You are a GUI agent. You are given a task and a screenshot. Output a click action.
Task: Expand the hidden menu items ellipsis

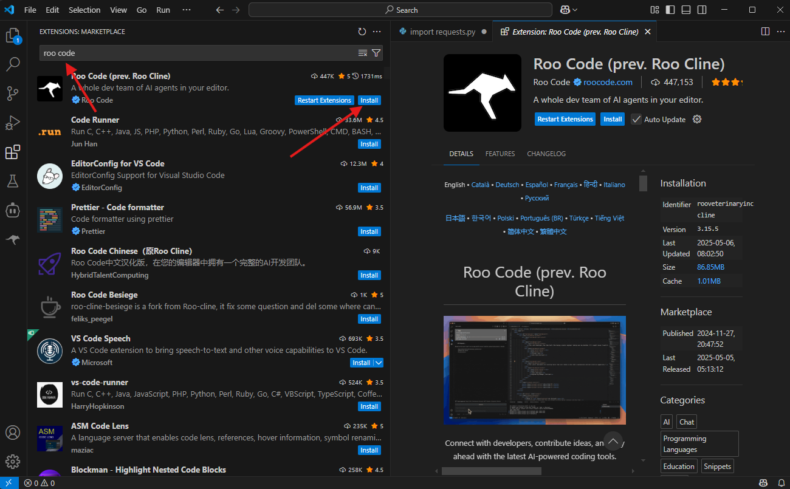tap(187, 10)
